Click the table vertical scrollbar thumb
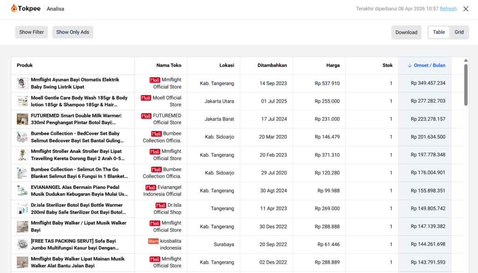 [x=466, y=85]
